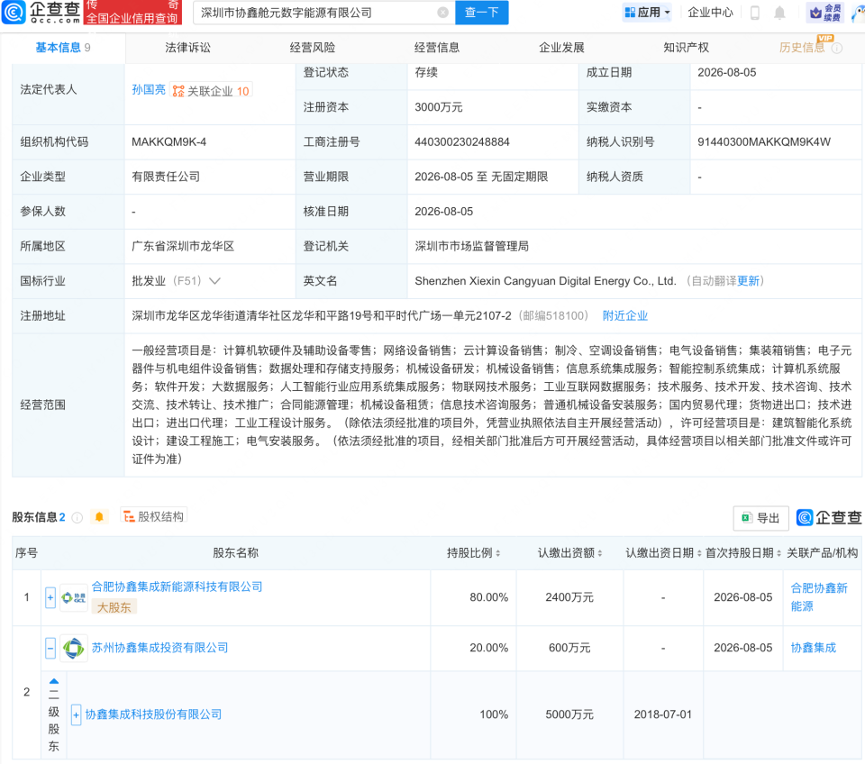Screen dimensions: 865x764
Task: Open 企业中心
Action: click(x=710, y=12)
